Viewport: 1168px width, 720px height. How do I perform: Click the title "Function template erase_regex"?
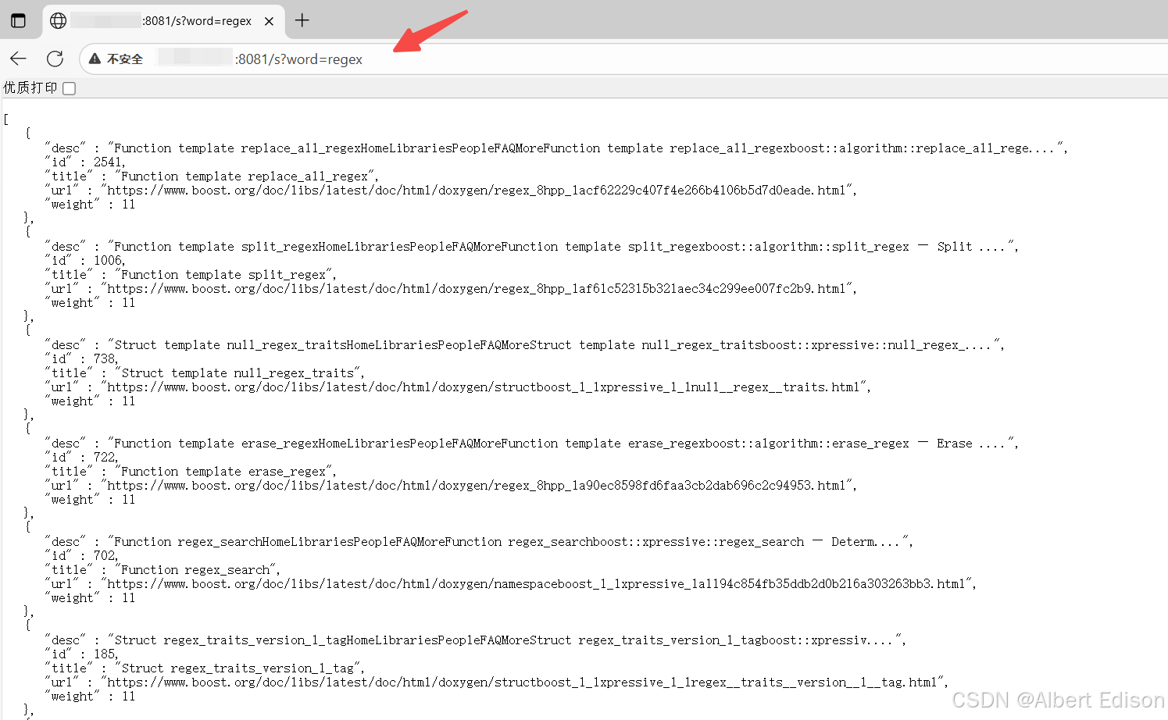[224, 472]
